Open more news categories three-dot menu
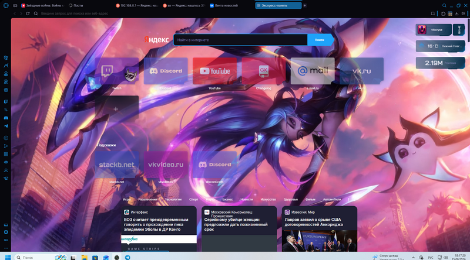This screenshot has height=260, width=470. click(x=348, y=199)
